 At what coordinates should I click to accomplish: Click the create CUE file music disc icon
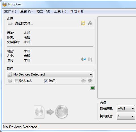[84, 59]
